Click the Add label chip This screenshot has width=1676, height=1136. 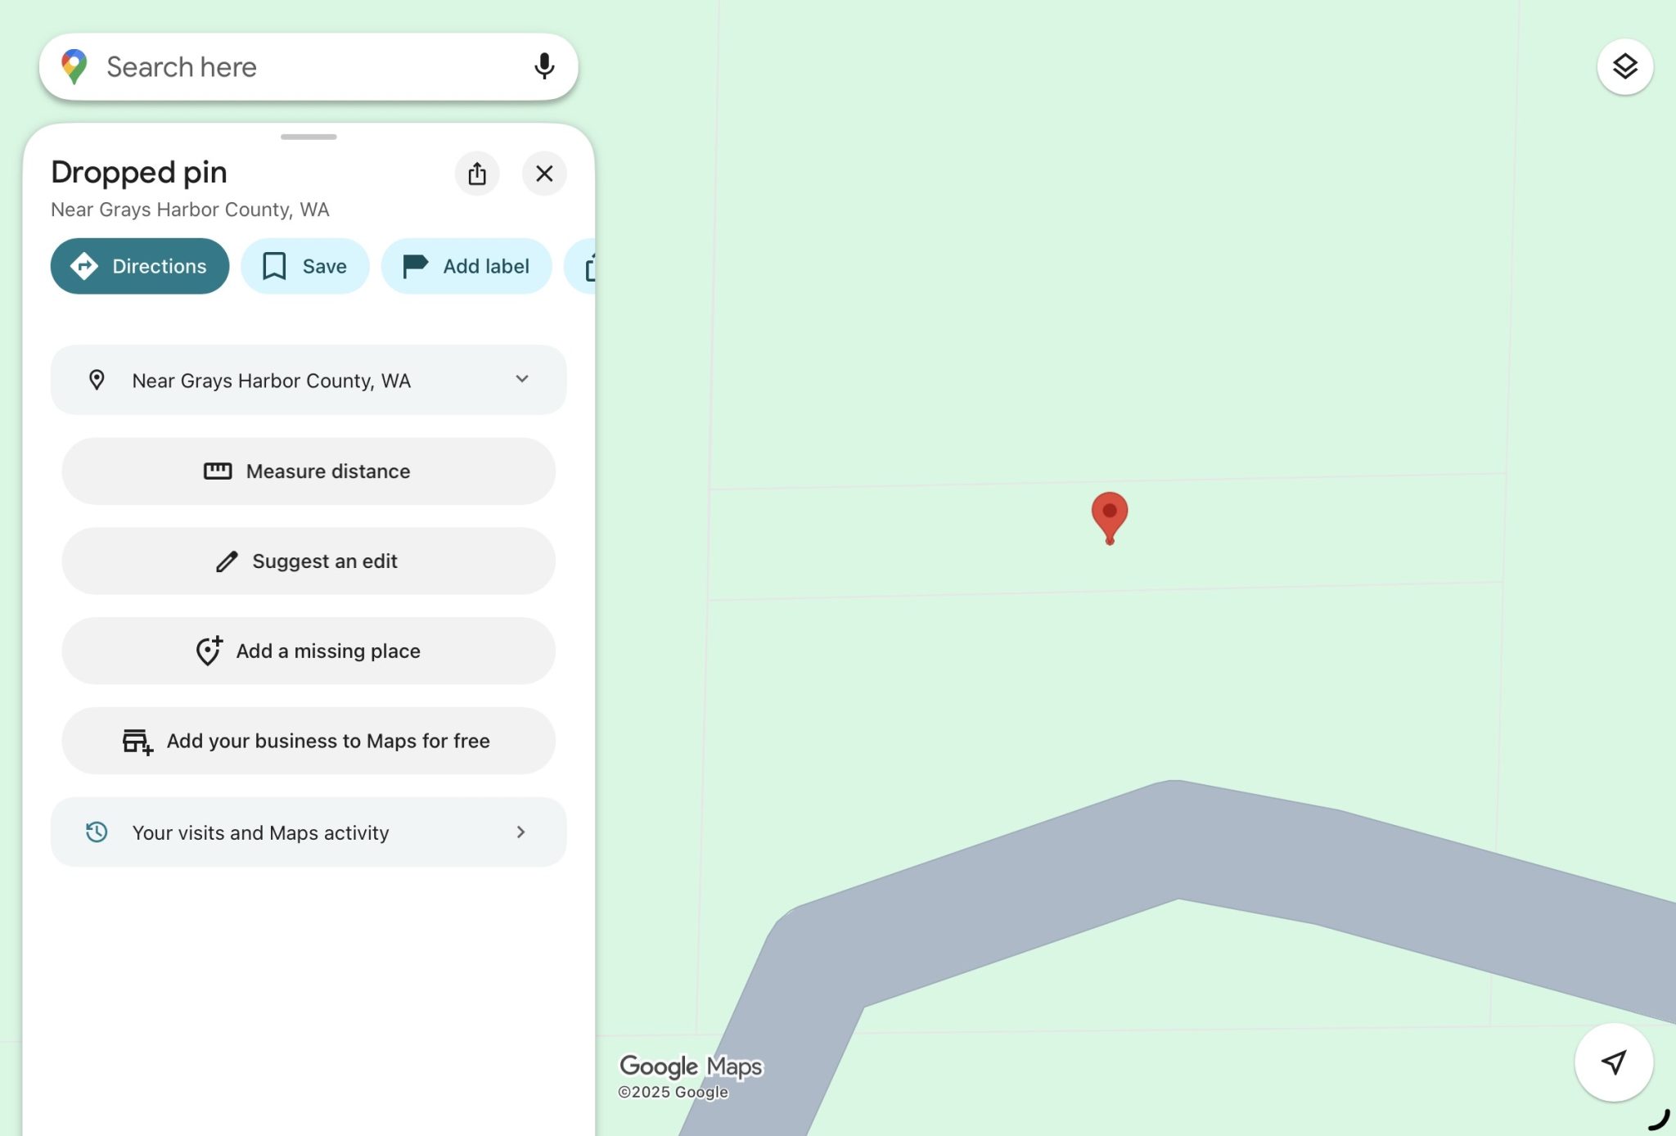click(466, 267)
